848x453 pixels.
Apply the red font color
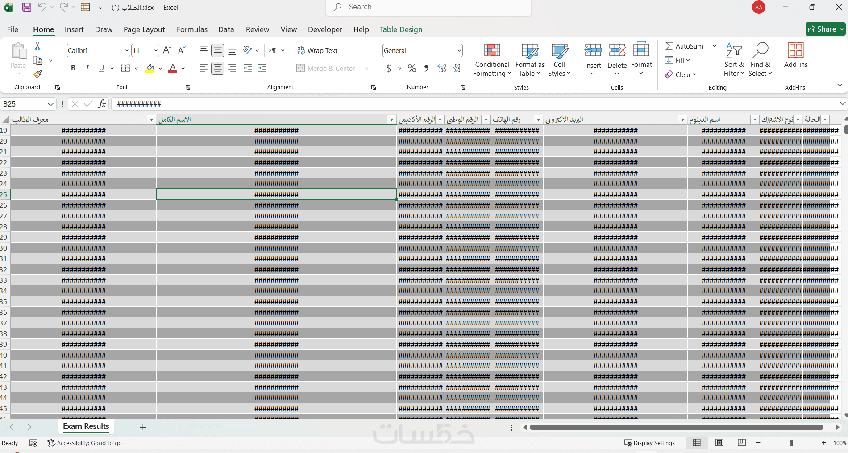tap(173, 68)
